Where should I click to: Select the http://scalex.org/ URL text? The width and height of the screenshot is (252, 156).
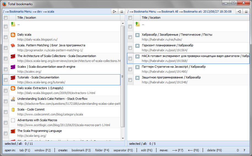pyautogui.click(x=29, y=72)
